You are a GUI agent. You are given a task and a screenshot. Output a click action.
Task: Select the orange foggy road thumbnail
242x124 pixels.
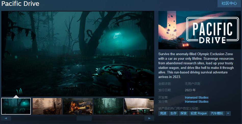[x=47, y=106]
